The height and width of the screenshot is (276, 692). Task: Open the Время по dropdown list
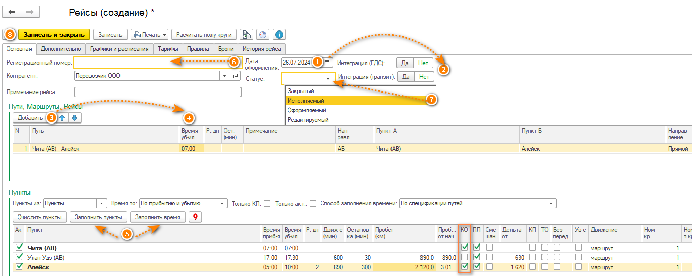pos(222,203)
